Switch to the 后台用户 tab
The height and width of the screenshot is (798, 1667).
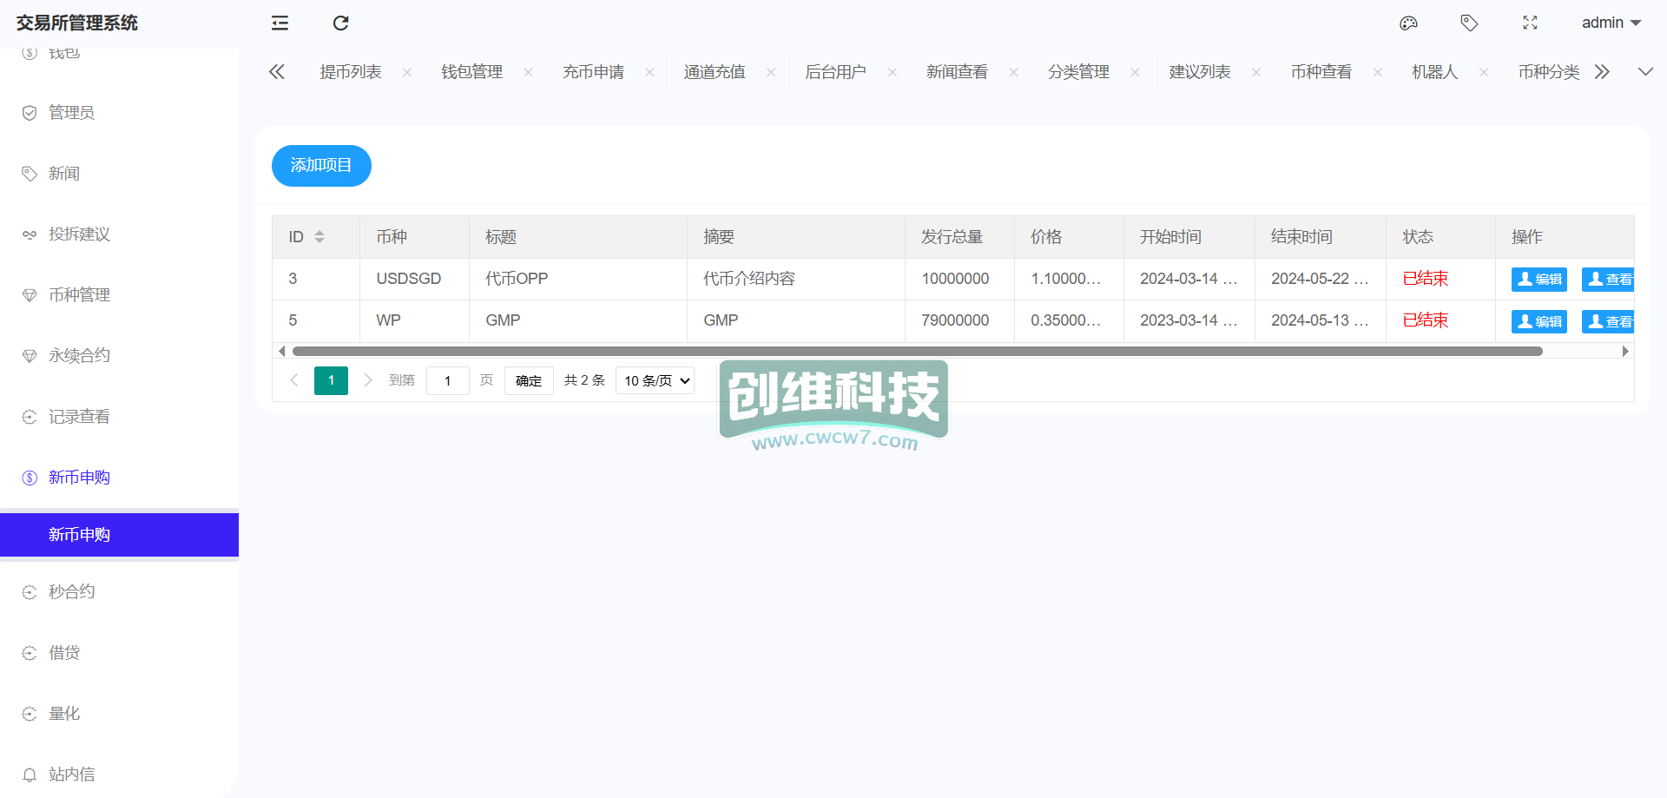(x=835, y=72)
